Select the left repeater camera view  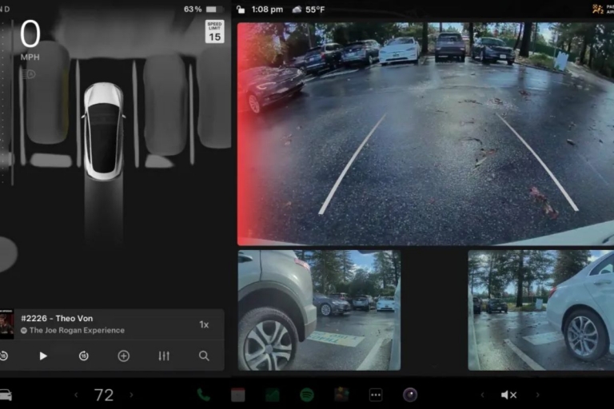click(x=318, y=310)
